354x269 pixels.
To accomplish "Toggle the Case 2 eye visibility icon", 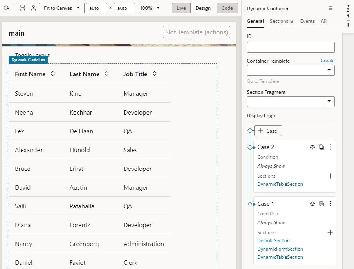I will pos(312,147).
